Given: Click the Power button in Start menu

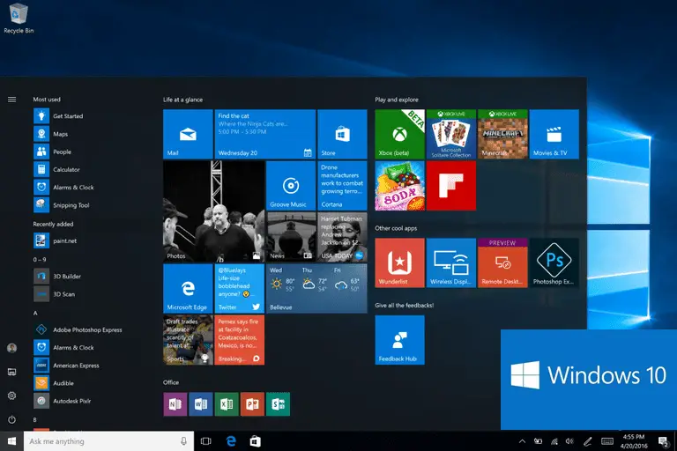Looking at the screenshot, I should (x=11, y=420).
